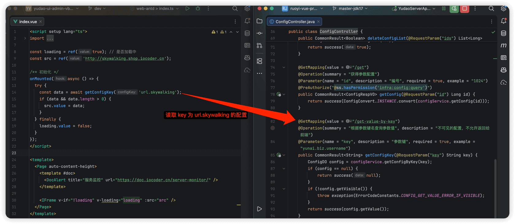
Task: Click the Java editor vertical scrollbar
Action: click(495, 188)
